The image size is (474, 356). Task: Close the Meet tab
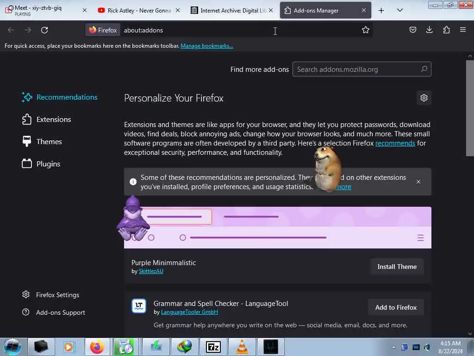pos(85,10)
